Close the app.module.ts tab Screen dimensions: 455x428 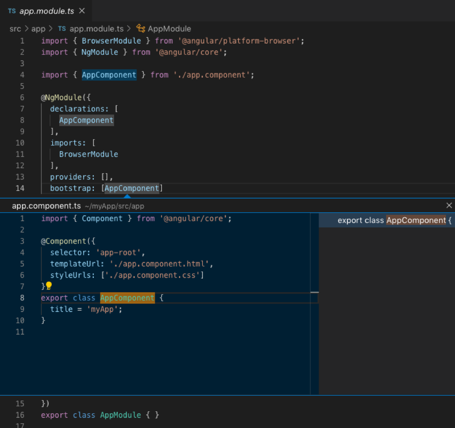pyautogui.click(x=82, y=11)
